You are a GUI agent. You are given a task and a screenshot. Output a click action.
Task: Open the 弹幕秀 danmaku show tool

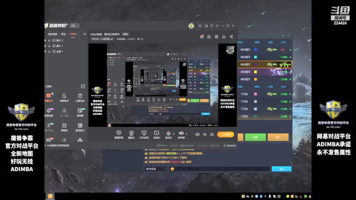pos(64,127)
